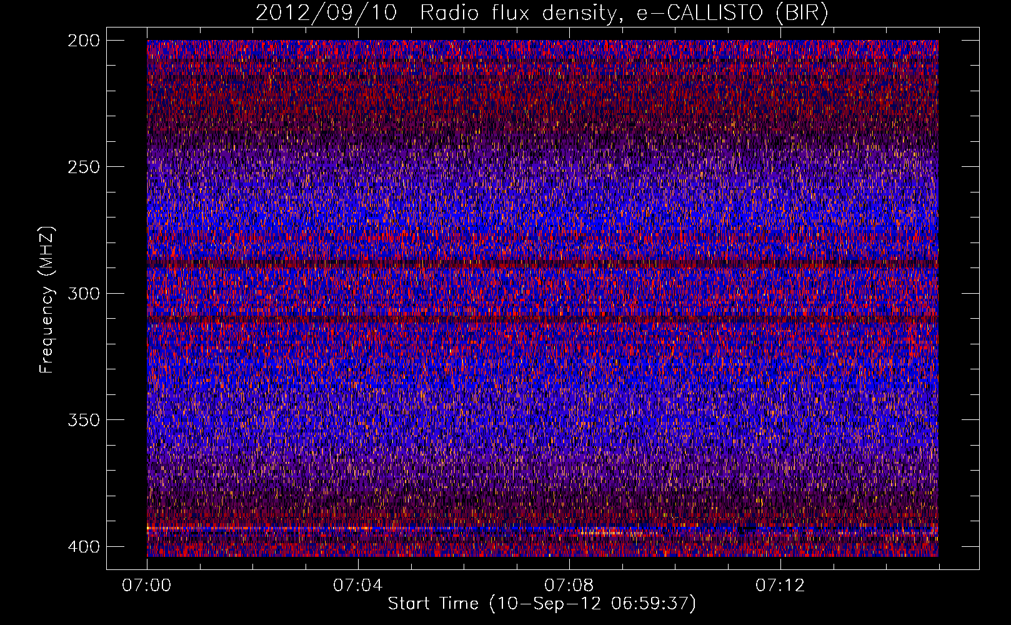
Task: Click the 07:08 time tick label
Action: pyautogui.click(x=569, y=586)
